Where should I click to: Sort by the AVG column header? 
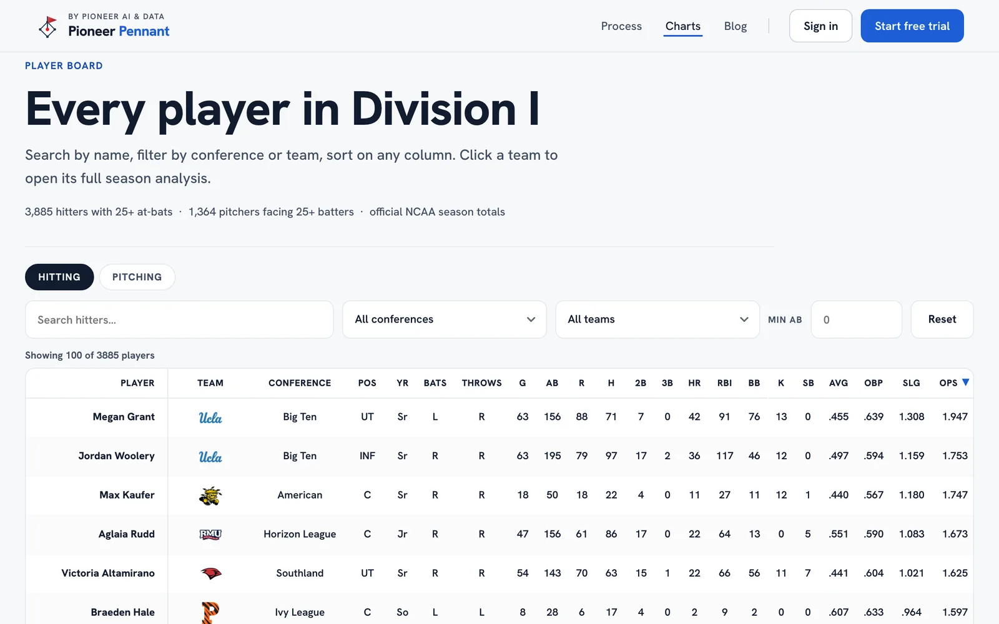click(x=839, y=383)
